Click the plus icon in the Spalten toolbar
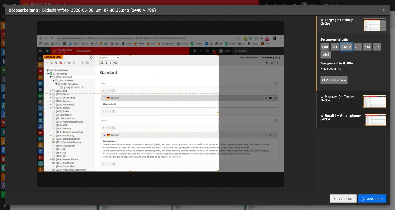Image resolution: width=395 pixels, height=210 pixels. [110, 63]
